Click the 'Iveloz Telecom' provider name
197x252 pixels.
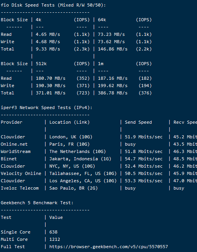pyautogui.click(x=20, y=188)
